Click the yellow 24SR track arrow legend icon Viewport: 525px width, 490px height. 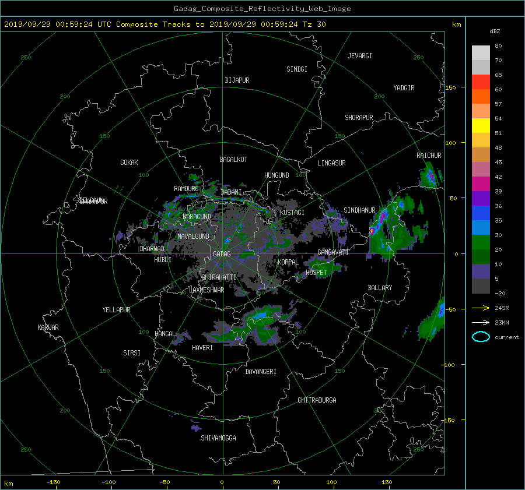tap(481, 308)
